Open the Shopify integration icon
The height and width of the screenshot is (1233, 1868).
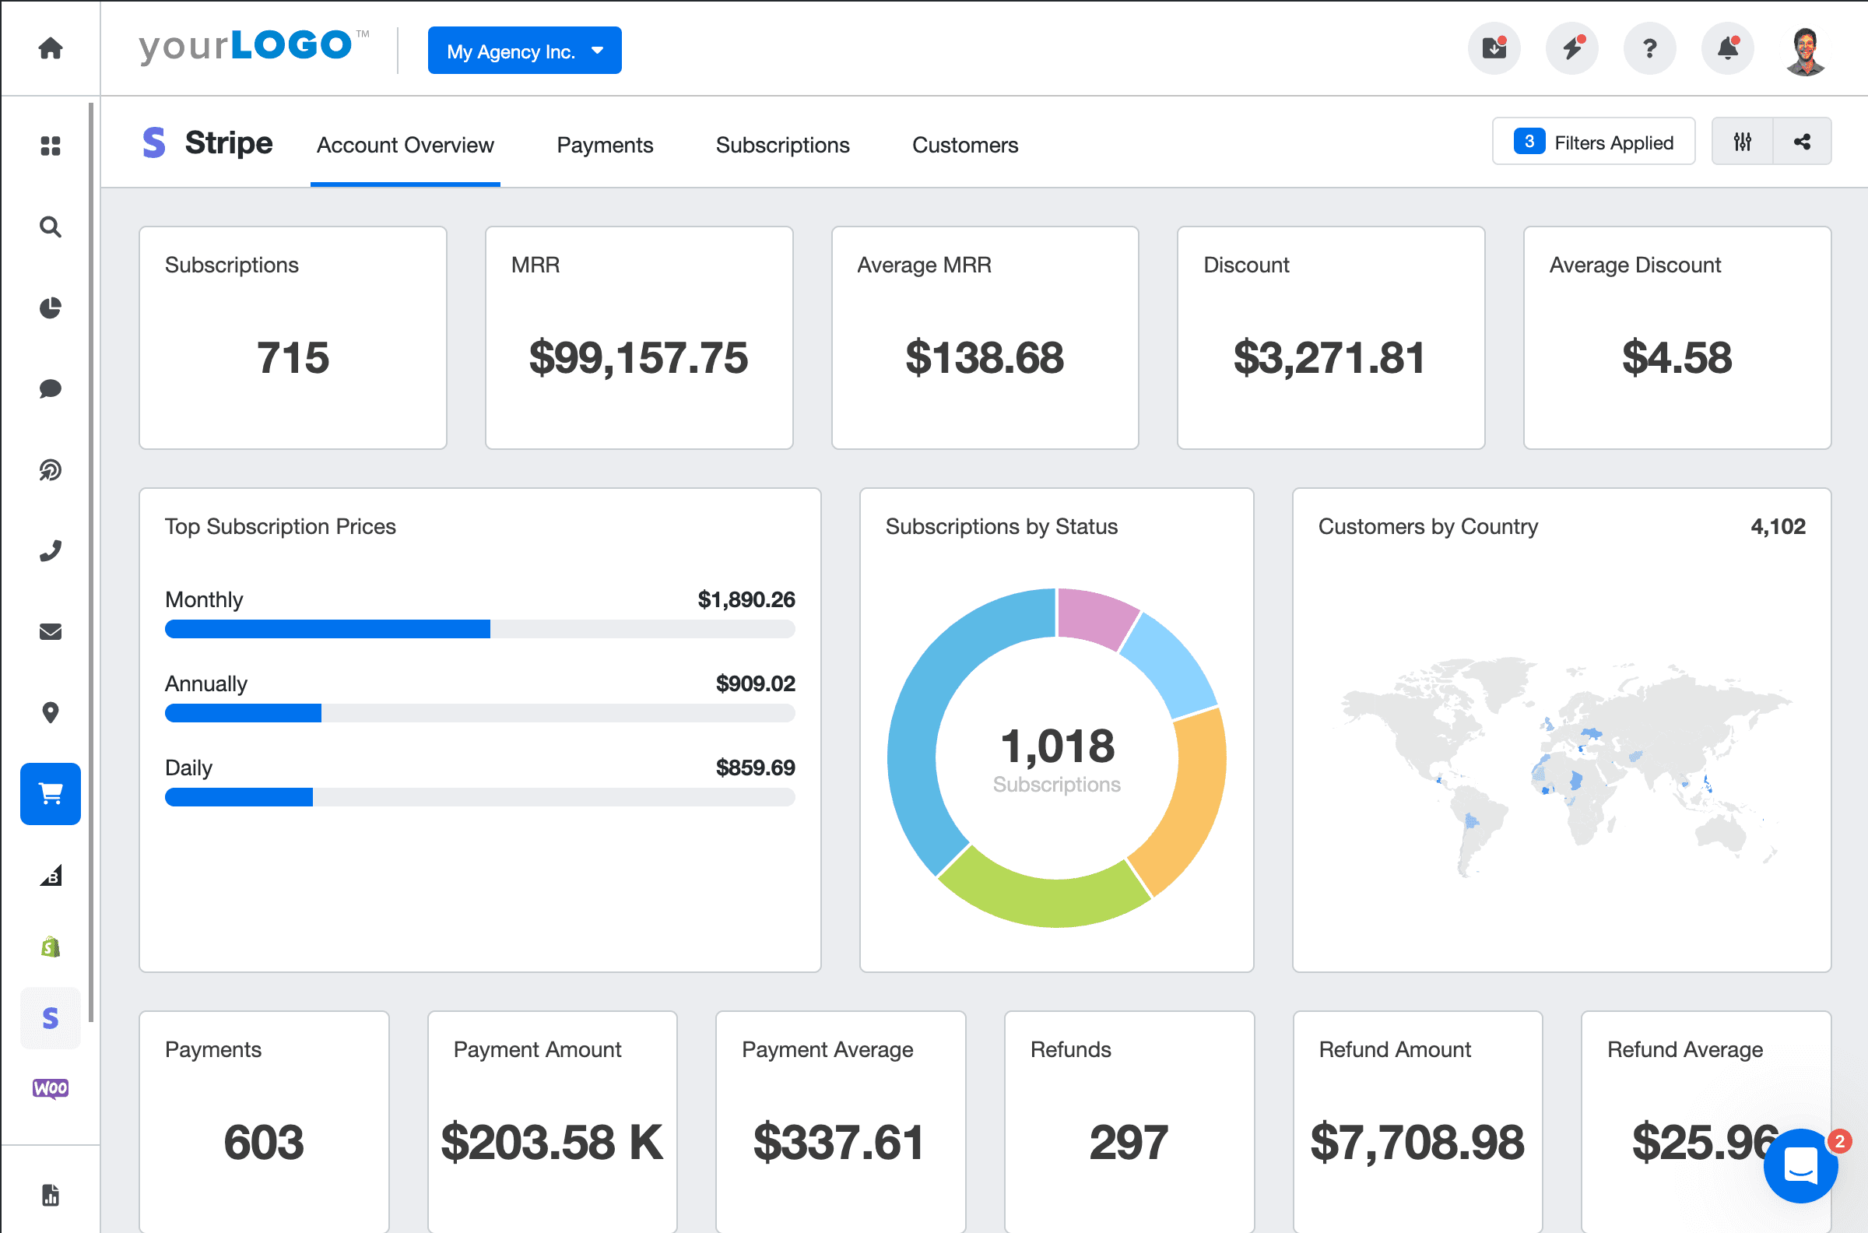(x=51, y=947)
